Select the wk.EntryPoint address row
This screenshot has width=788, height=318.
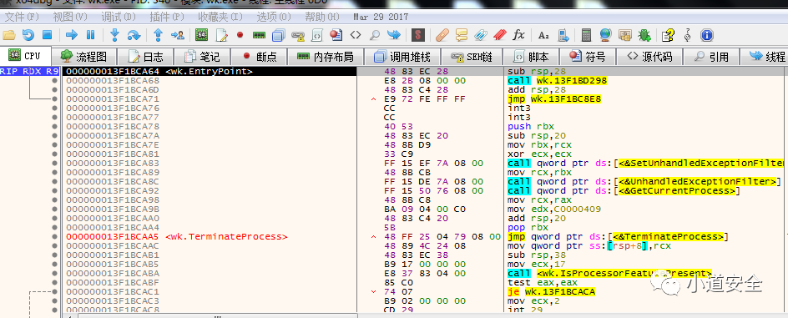(x=209, y=71)
